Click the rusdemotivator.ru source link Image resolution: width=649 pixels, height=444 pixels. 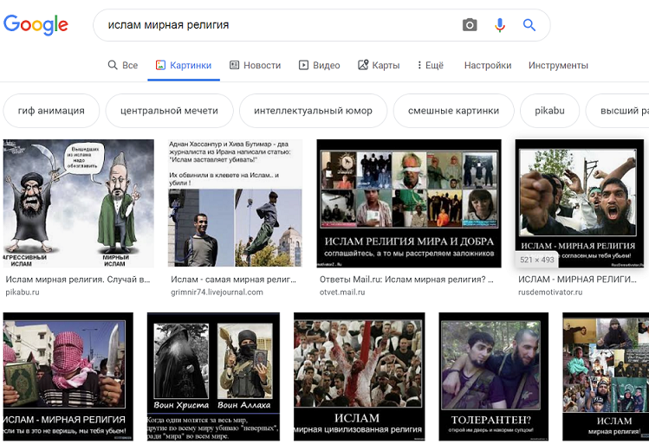tap(550, 293)
